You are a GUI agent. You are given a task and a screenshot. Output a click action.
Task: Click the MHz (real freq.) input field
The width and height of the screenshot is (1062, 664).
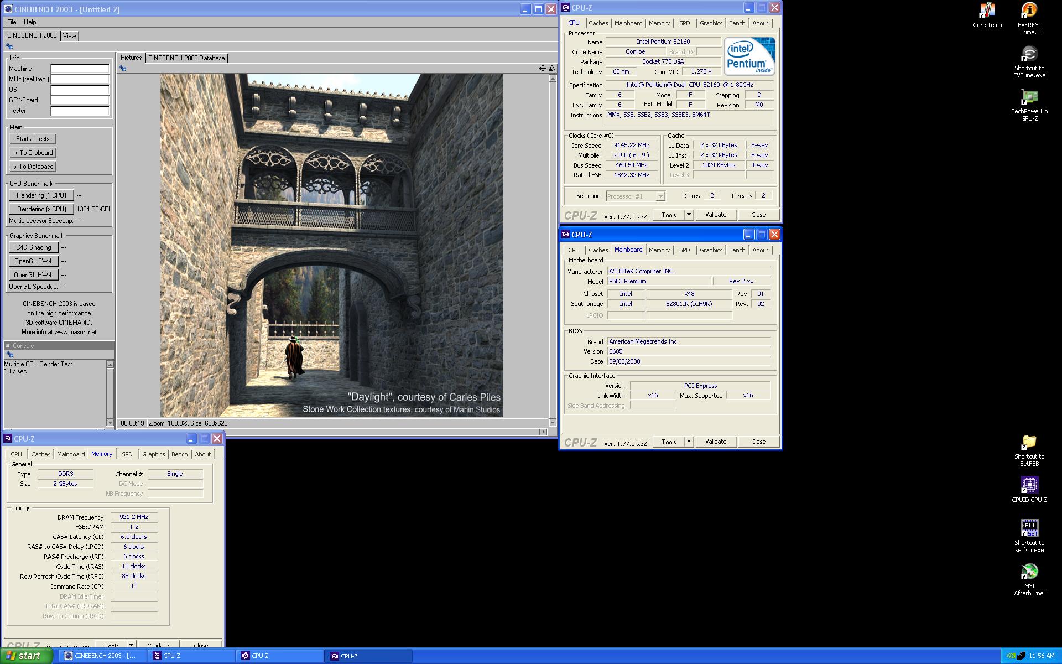click(x=80, y=79)
